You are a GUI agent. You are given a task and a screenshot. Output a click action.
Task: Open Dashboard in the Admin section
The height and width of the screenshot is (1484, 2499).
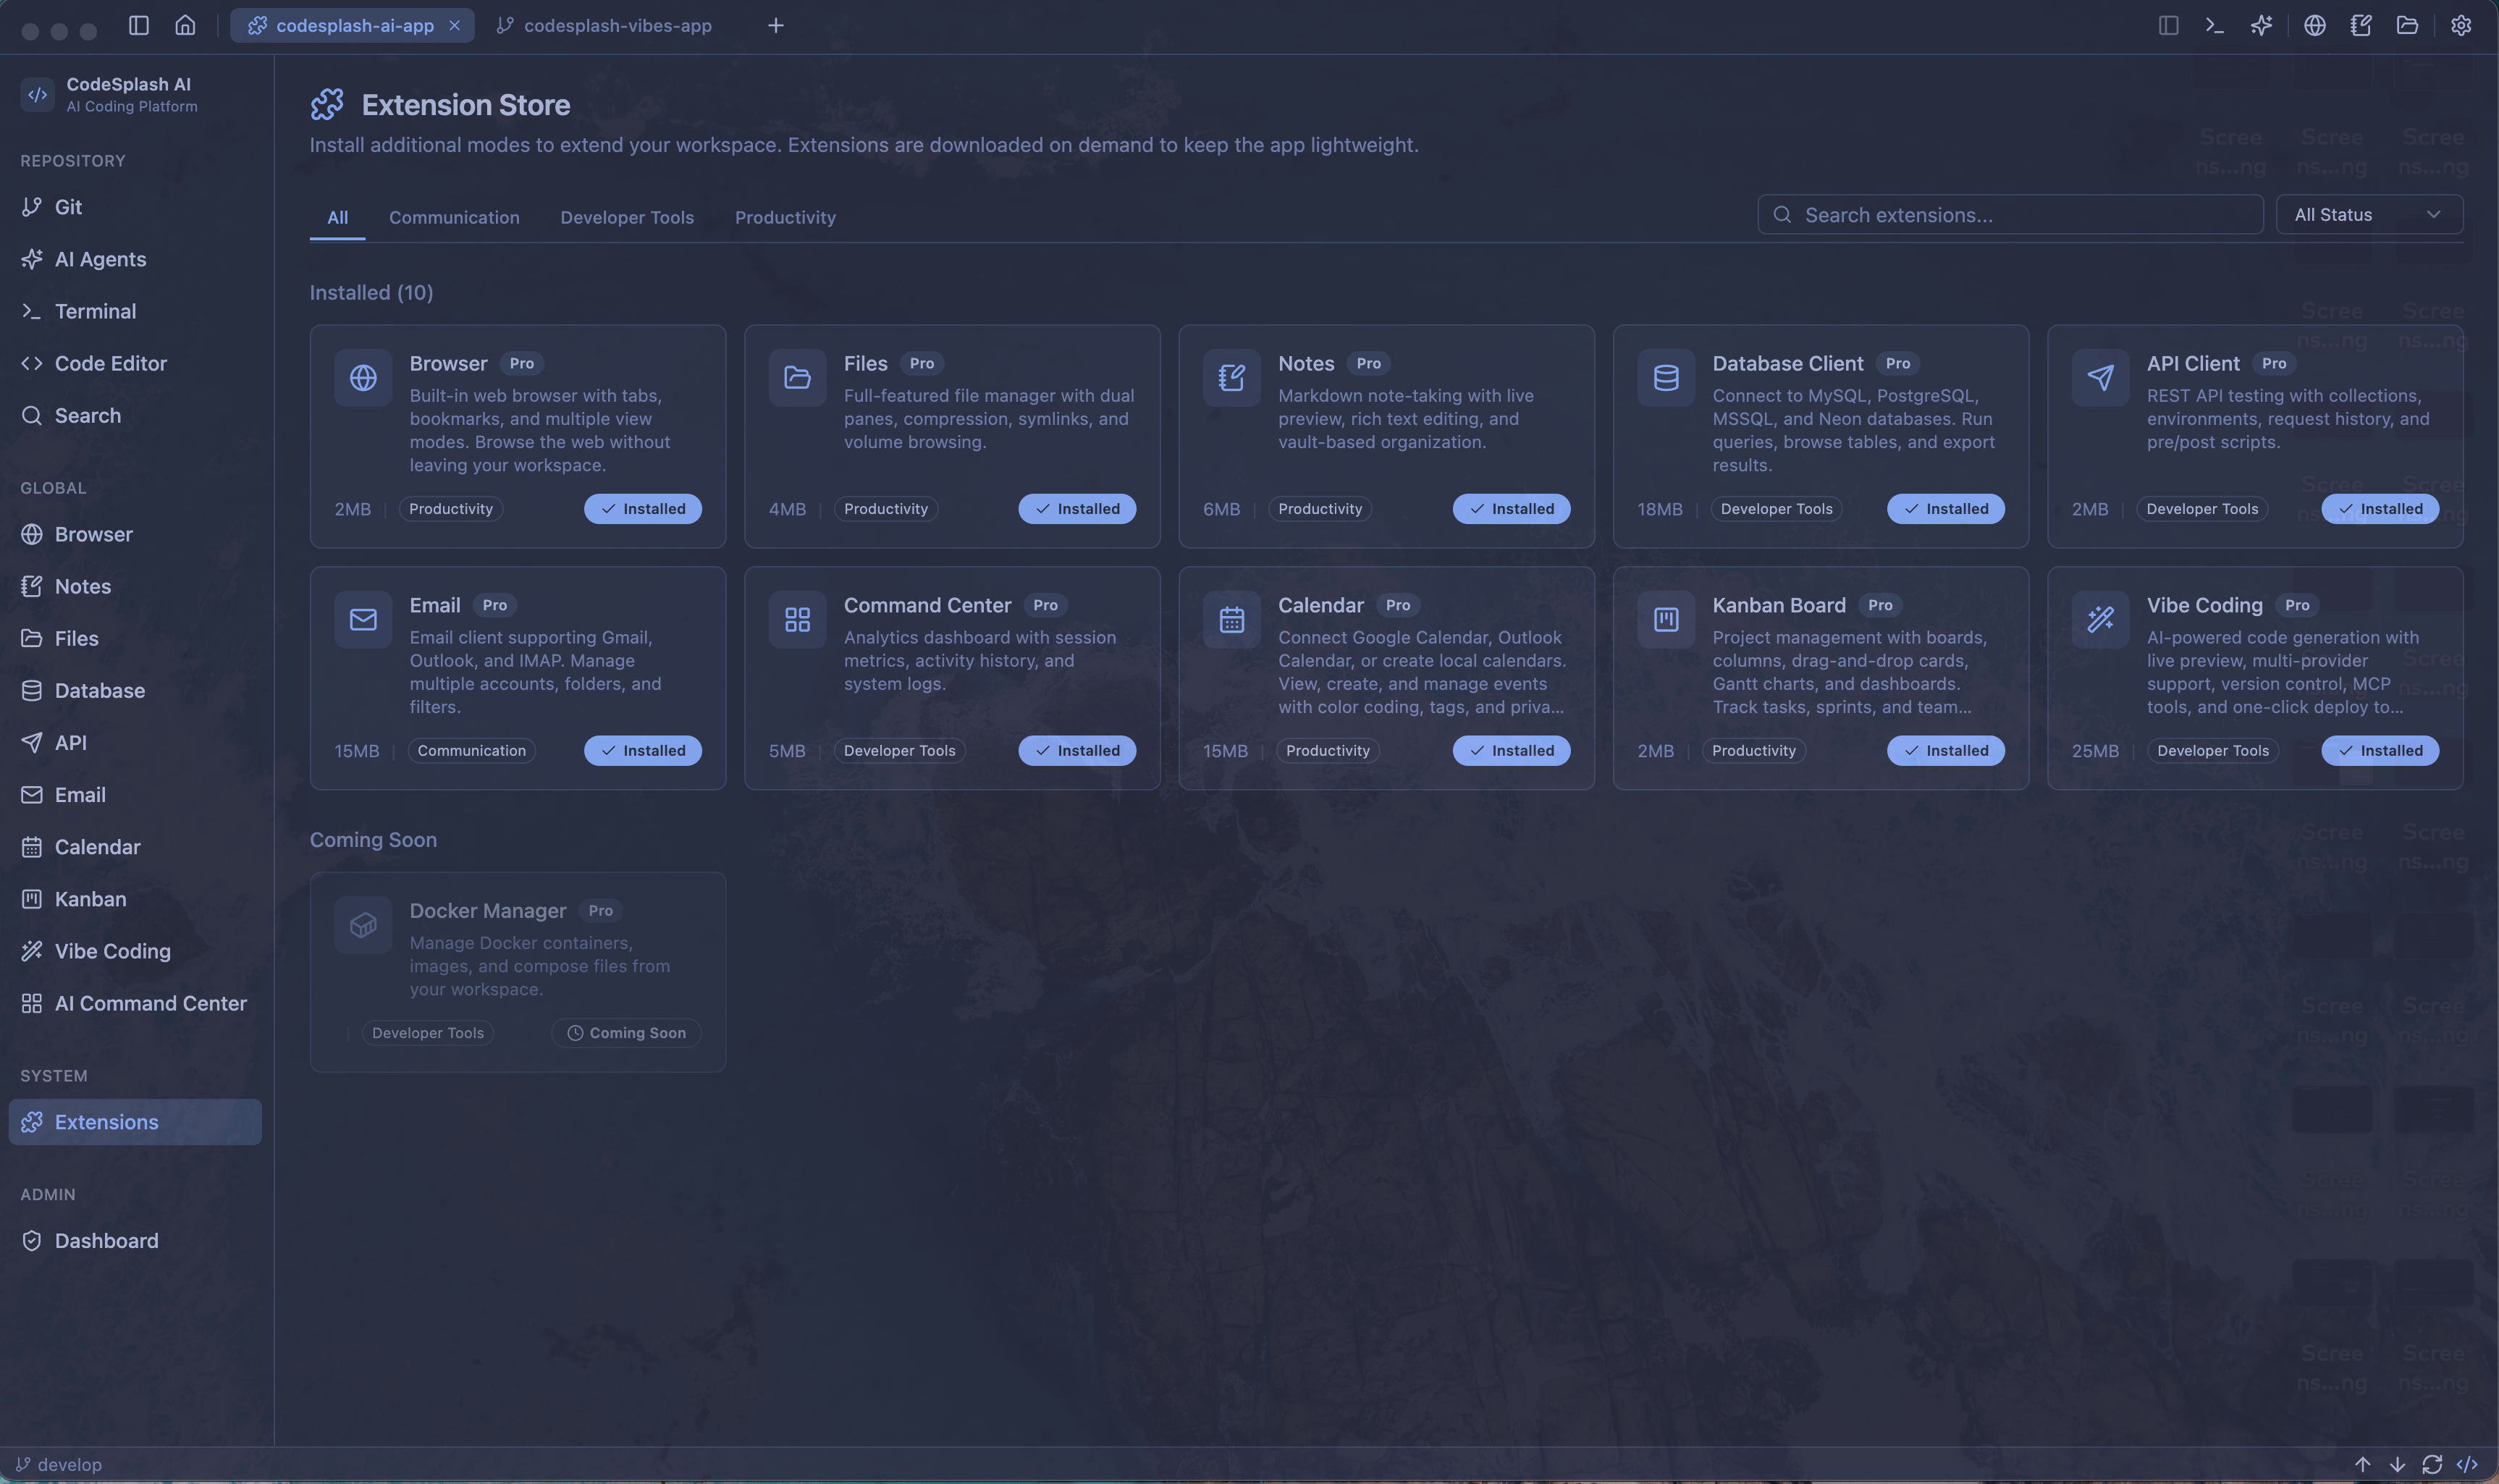pyautogui.click(x=106, y=1240)
